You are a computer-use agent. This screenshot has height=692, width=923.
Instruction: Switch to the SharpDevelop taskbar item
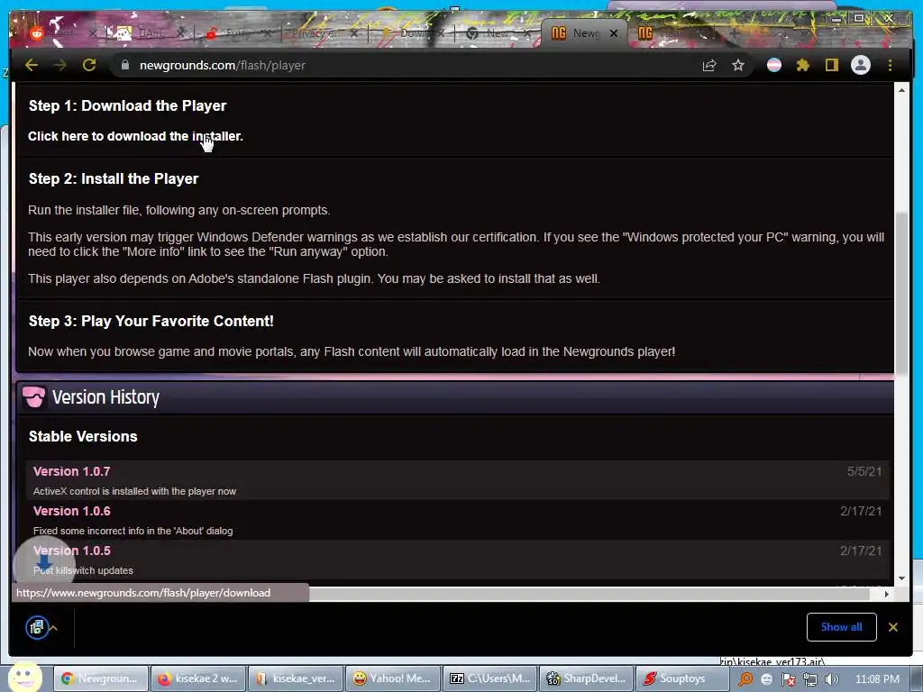pyautogui.click(x=587, y=678)
